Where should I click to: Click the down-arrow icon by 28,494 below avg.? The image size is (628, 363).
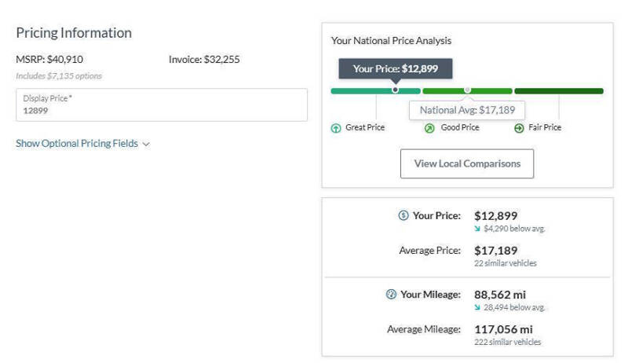point(477,307)
